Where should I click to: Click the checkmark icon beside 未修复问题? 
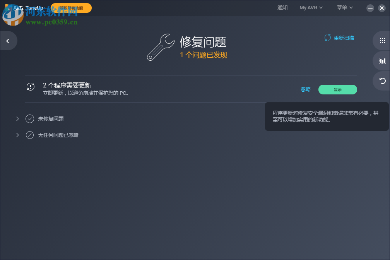pyautogui.click(x=30, y=119)
